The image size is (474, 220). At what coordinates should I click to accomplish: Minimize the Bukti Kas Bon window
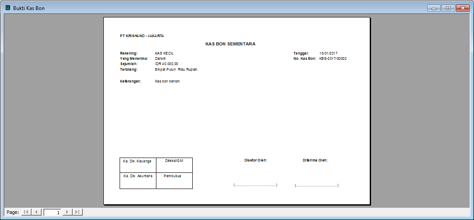point(434,8)
